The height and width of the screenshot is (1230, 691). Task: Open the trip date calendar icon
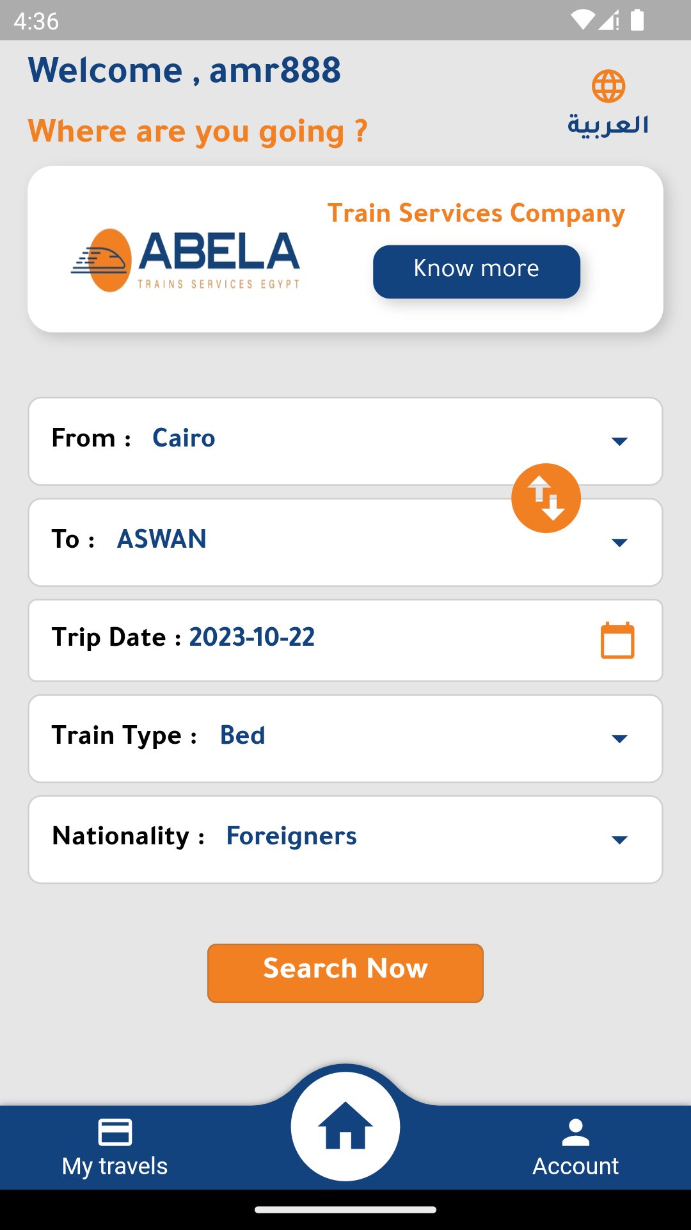pyautogui.click(x=617, y=640)
